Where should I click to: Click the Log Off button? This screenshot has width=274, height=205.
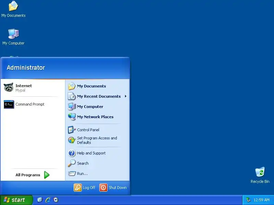85,188
